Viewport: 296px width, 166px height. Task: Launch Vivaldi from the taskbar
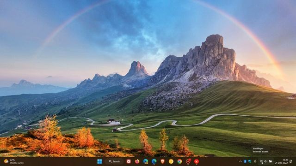pos(129,161)
